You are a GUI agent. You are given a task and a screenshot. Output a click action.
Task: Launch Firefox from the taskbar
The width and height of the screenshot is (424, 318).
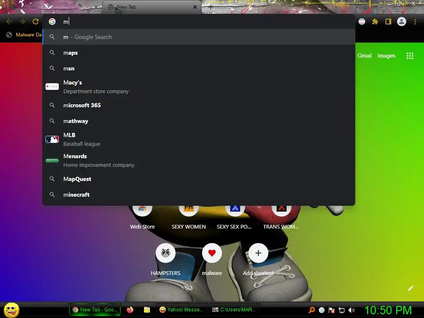pyautogui.click(x=130, y=310)
